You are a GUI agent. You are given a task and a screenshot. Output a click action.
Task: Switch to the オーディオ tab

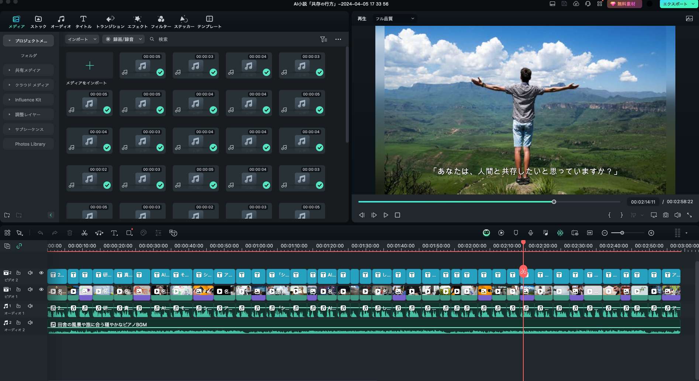tap(61, 22)
